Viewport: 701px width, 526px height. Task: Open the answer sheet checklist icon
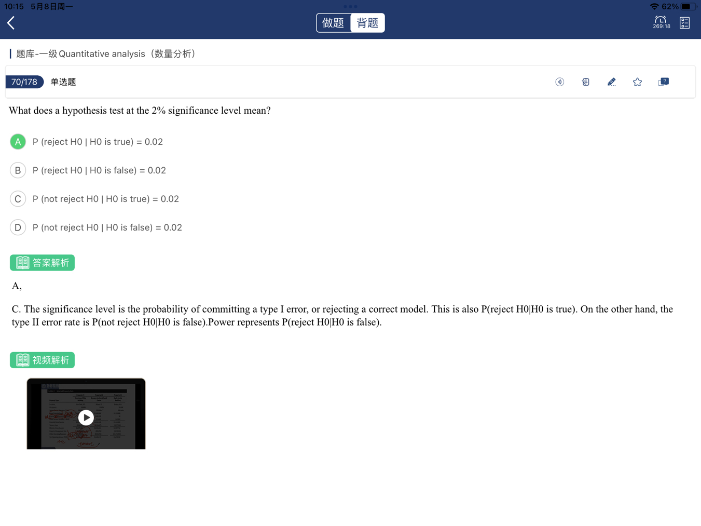pos(684,23)
